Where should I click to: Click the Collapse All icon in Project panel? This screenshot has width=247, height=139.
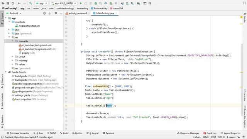click(x=50, y=13)
